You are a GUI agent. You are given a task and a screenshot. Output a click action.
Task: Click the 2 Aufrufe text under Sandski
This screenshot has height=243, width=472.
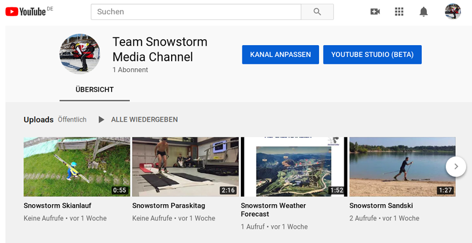(x=363, y=218)
